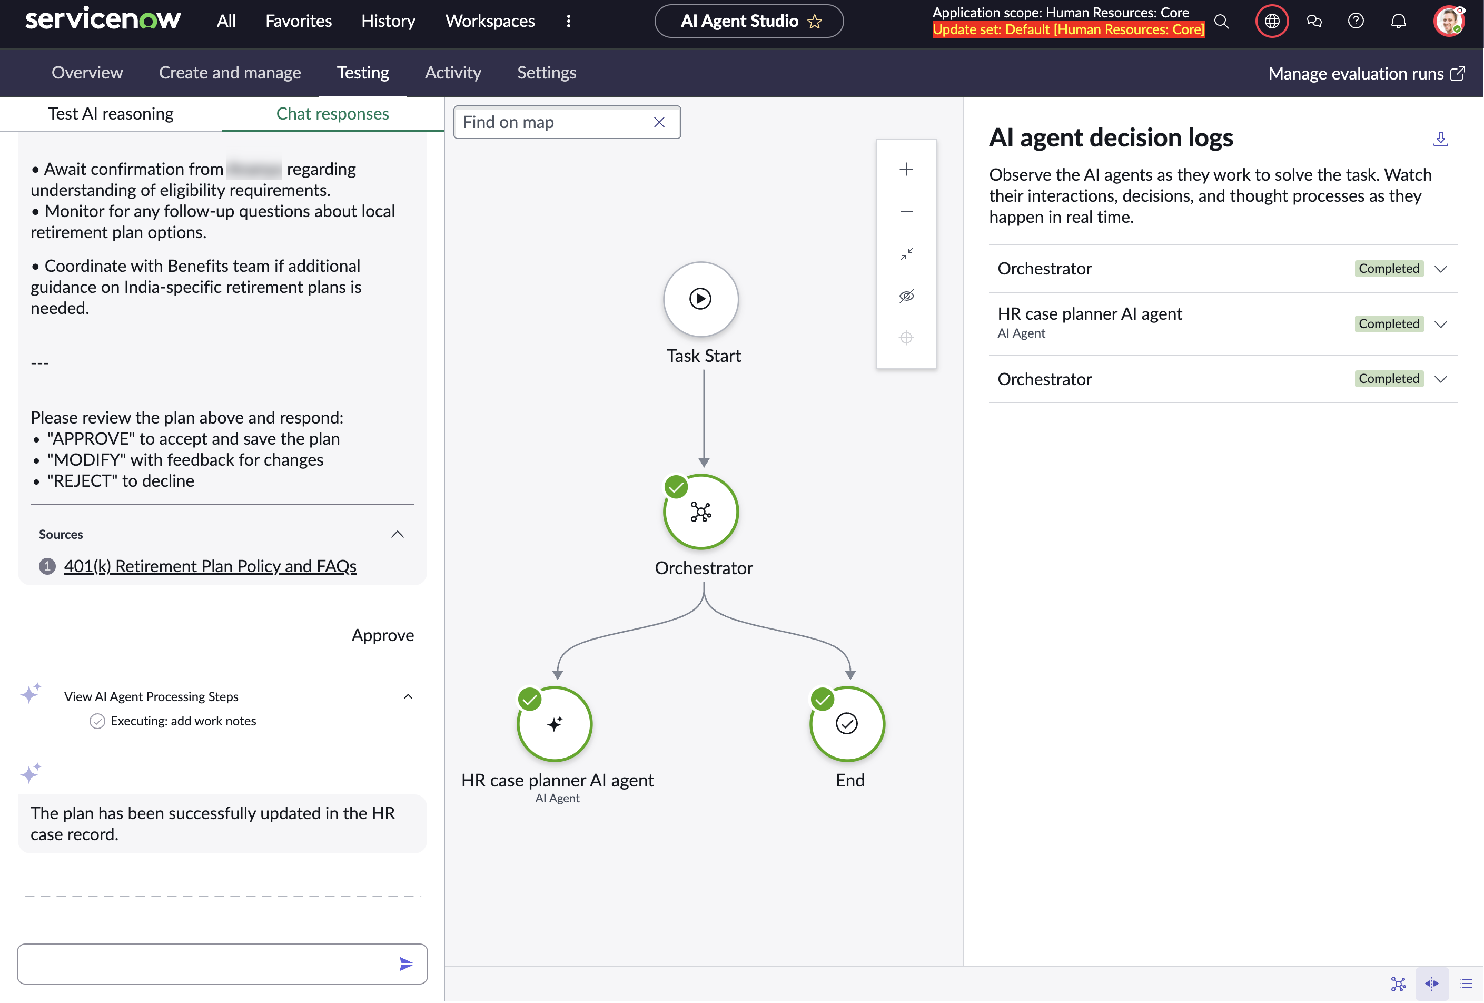
Task: Expand the last Orchestrator log entry
Action: (x=1441, y=379)
